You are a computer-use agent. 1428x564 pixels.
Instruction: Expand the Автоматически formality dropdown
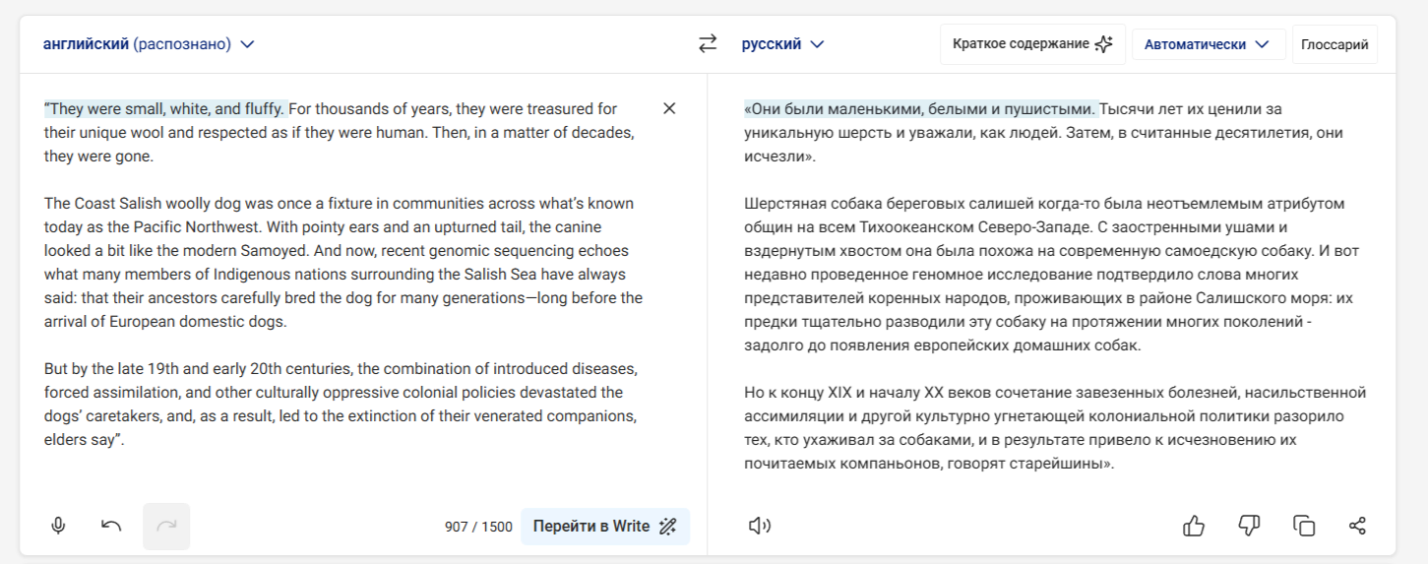click(1209, 44)
